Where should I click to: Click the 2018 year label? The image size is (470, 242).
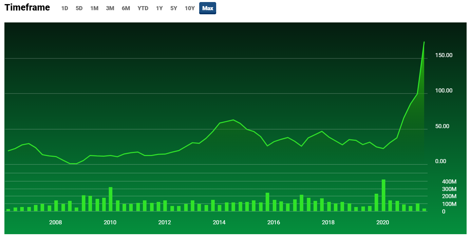[x=328, y=223]
